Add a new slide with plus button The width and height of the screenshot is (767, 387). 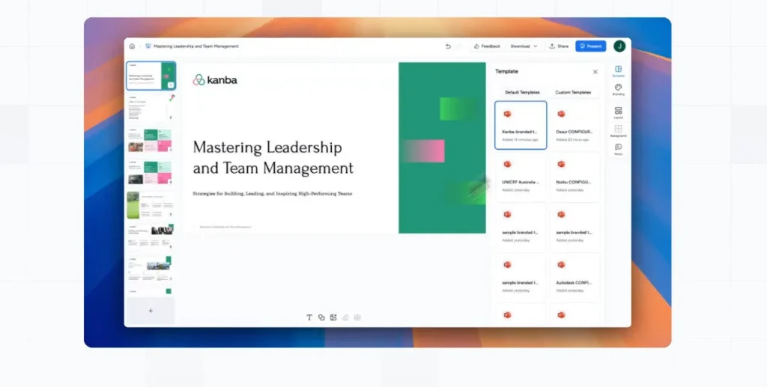click(x=151, y=311)
